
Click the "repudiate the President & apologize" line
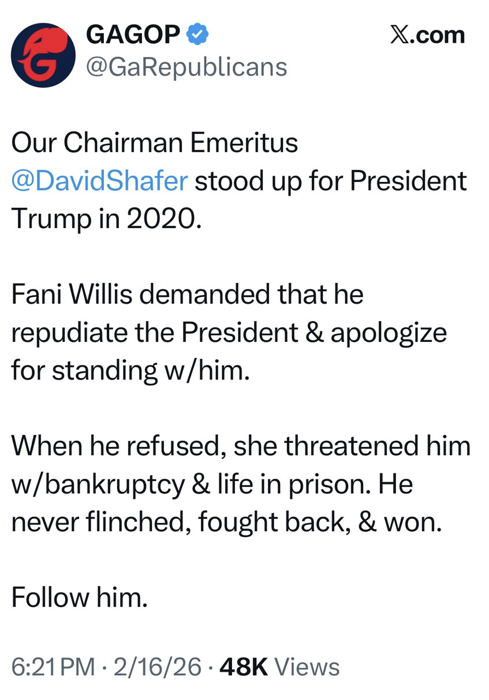tap(229, 333)
